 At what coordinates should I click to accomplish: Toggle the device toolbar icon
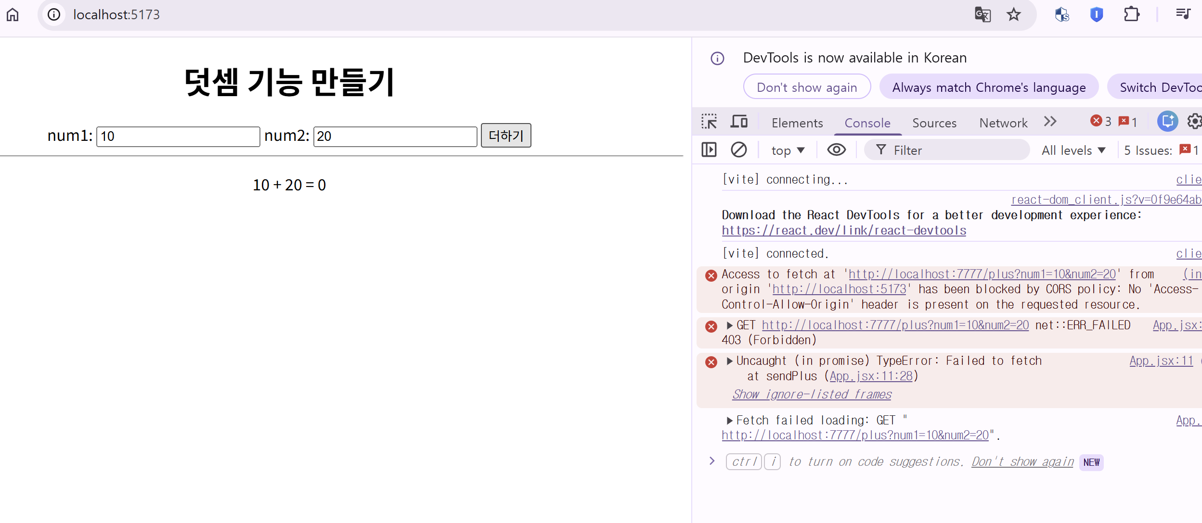click(x=739, y=122)
